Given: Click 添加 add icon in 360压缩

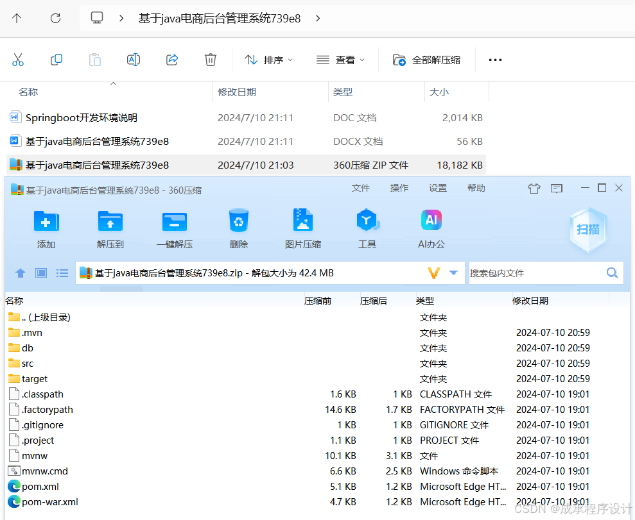Looking at the screenshot, I should click(46, 229).
